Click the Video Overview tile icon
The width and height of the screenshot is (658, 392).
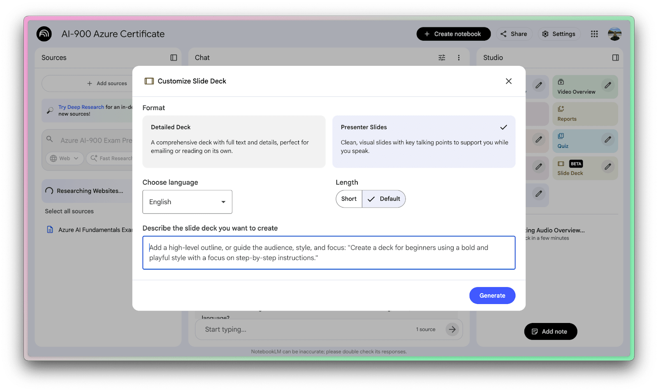pyautogui.click(x=561, y=82)
